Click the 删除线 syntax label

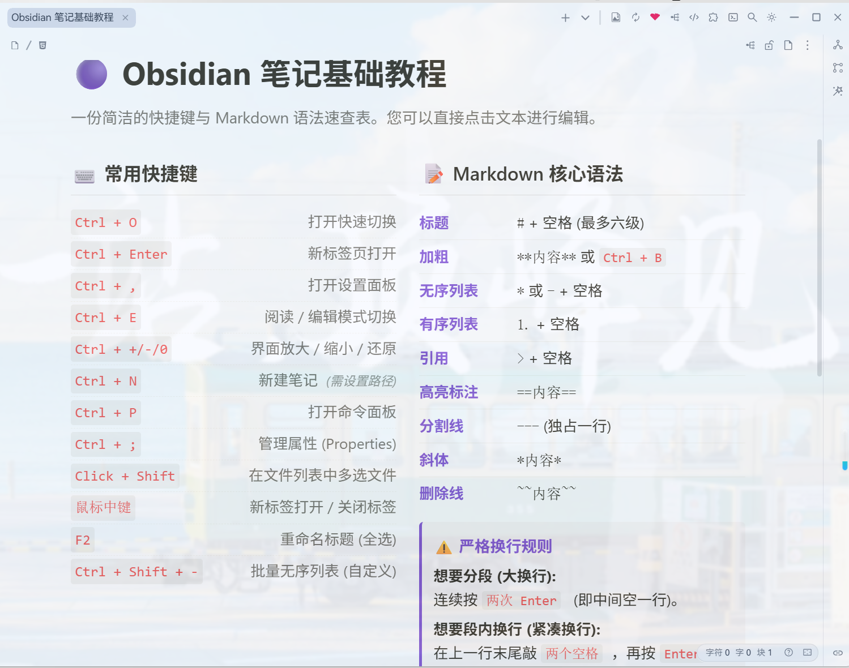tap(441, 494)
